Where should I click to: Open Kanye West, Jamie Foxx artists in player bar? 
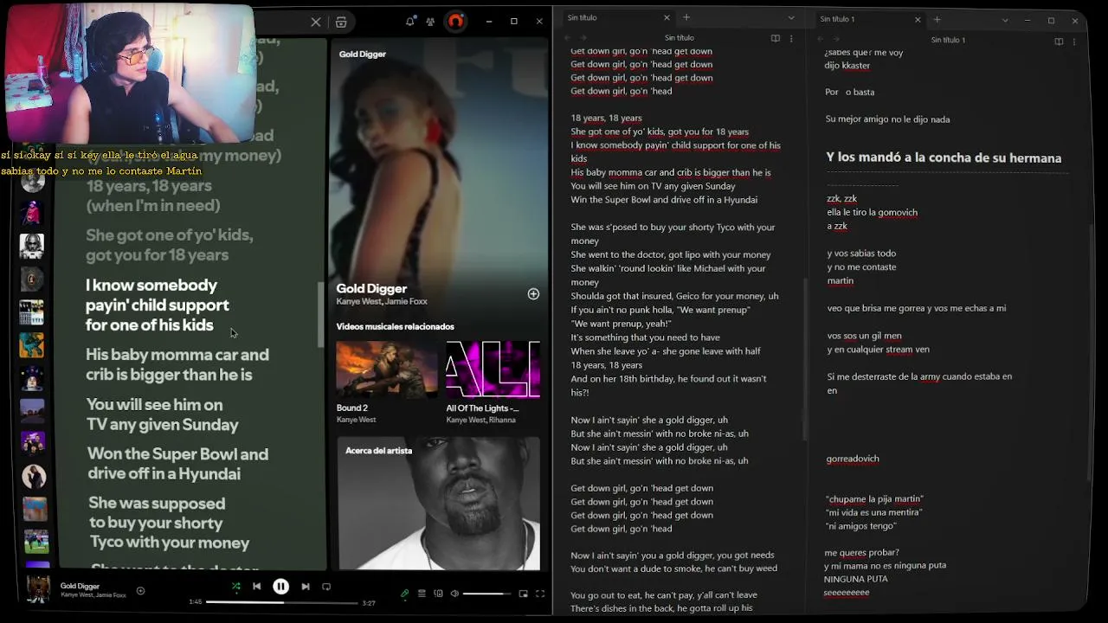pyautogui.click(x=93, y=595)
